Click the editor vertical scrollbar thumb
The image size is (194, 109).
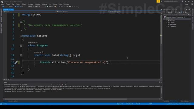161,30
